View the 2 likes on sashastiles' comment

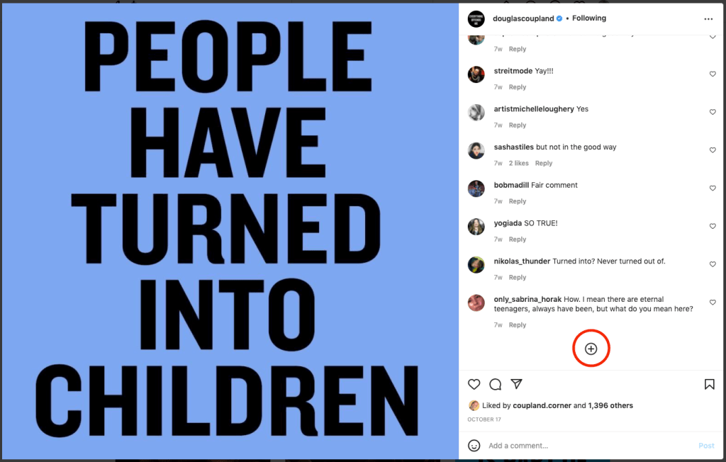(x=518, y=164)
